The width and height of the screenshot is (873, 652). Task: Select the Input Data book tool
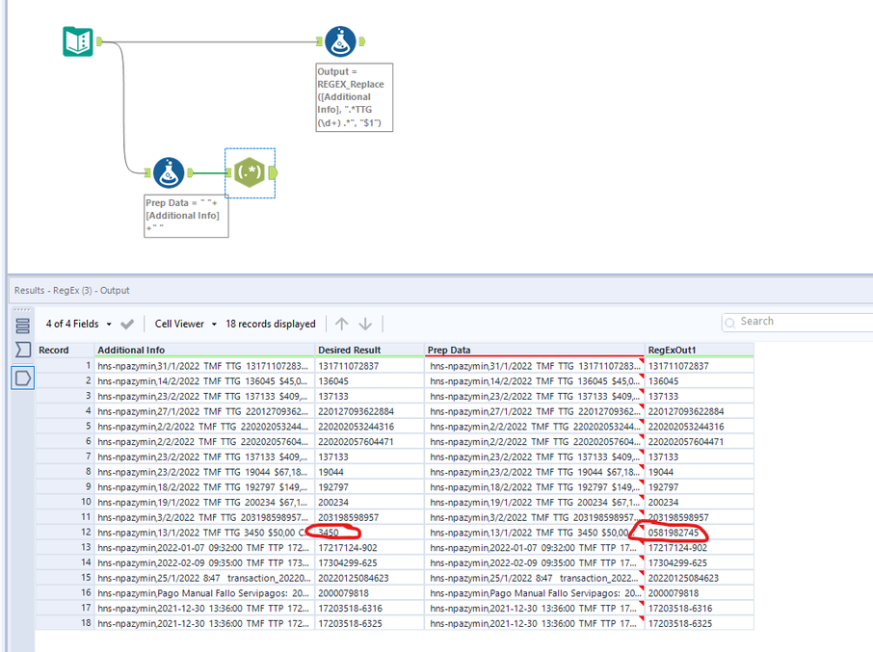coord(78,41)
